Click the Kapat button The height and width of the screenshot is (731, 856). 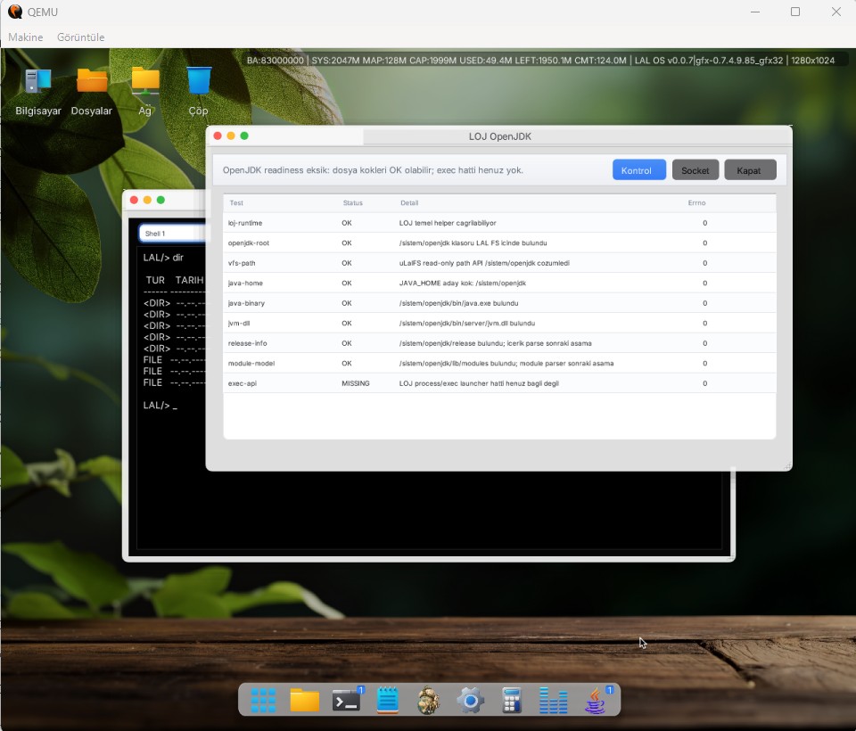pyautogui.click(x=750, y=169)
